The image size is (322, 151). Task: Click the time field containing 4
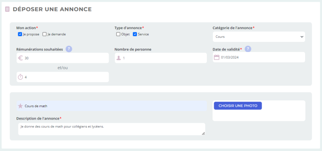[x=63, y=77]
